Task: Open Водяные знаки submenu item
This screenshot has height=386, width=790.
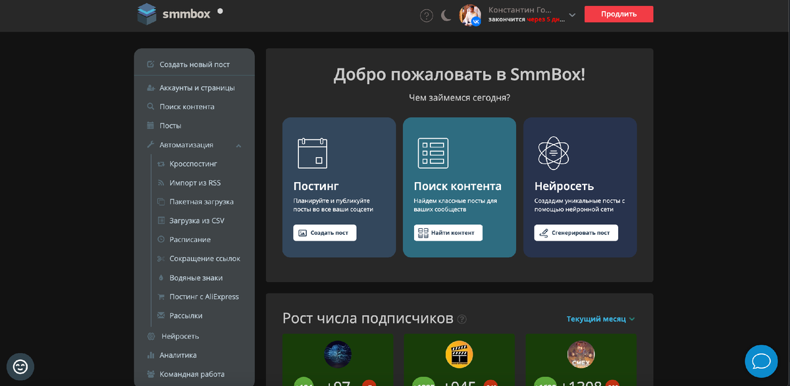Action: [196, 278]
